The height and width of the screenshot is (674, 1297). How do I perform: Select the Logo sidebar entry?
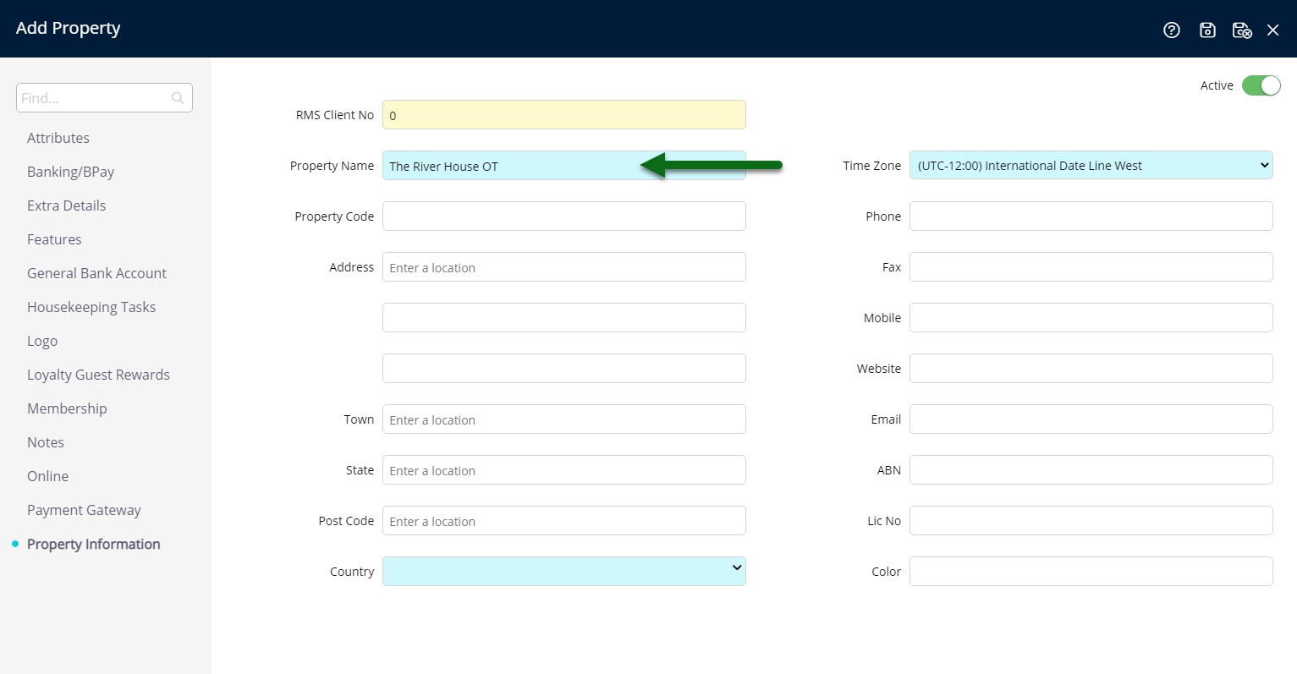[x=42, y=340]
